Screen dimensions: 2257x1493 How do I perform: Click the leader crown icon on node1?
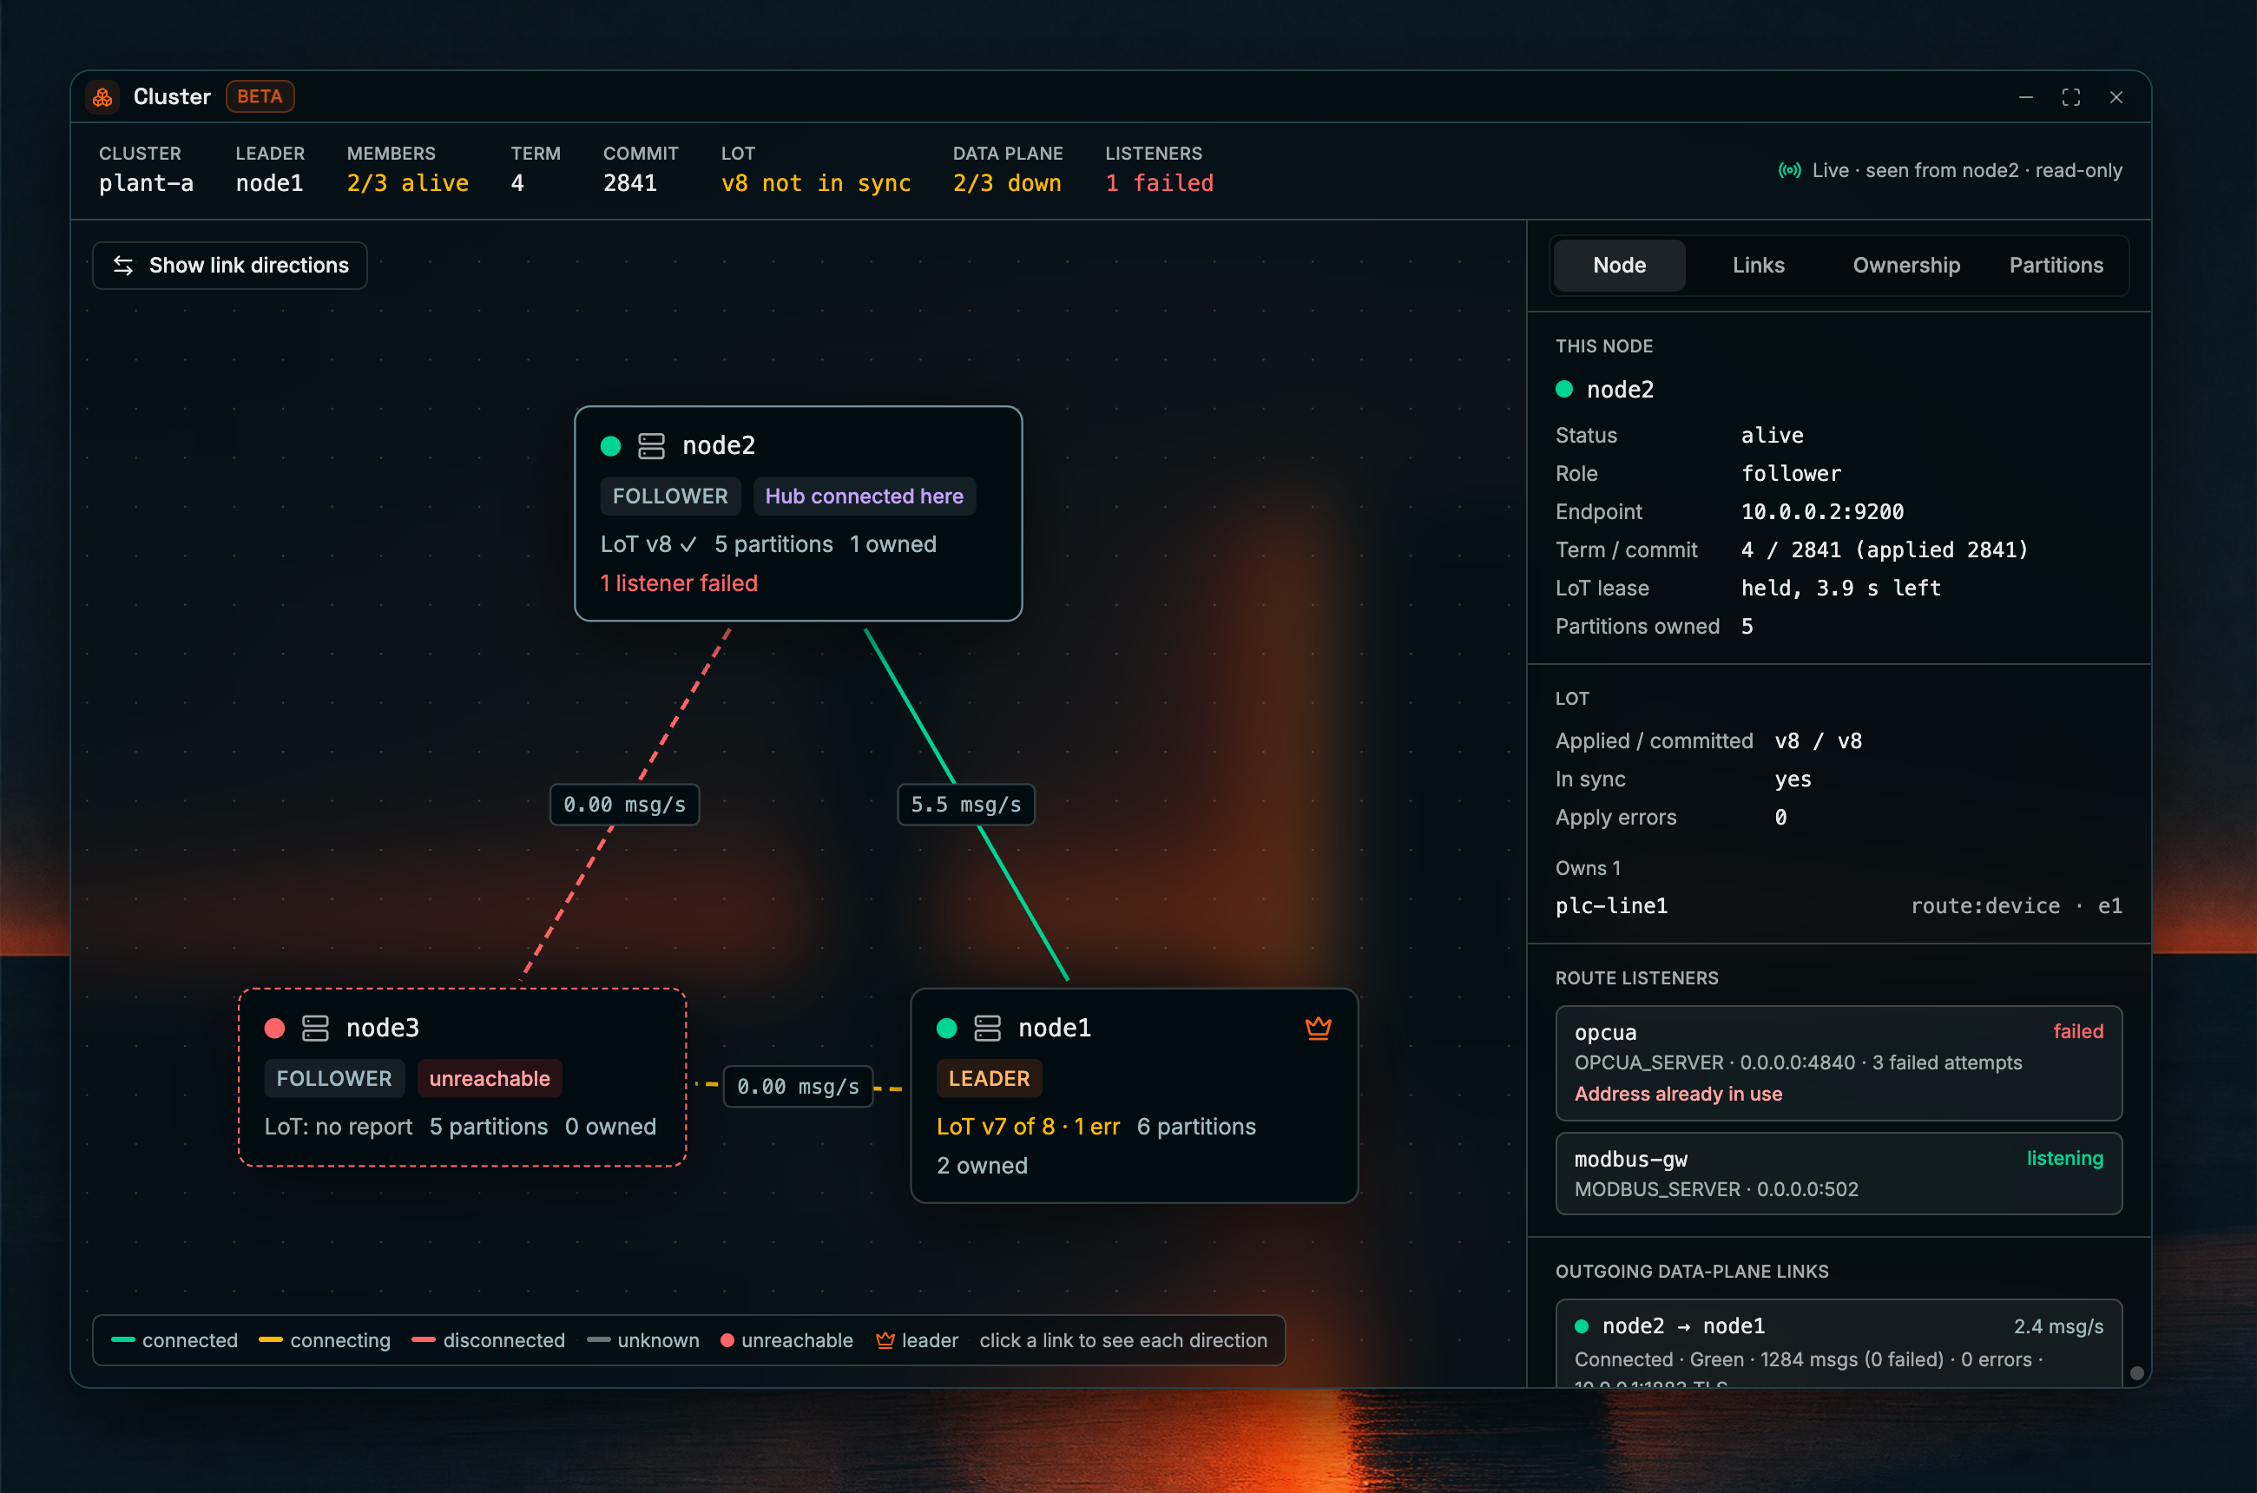[x=1318, y=1029]
